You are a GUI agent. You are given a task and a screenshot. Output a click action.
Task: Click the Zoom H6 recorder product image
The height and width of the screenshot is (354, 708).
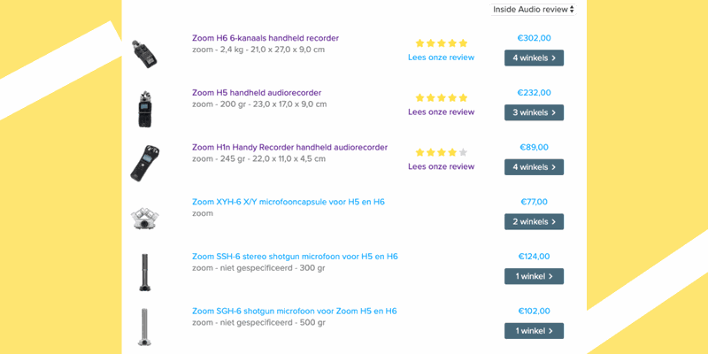click(144, 54)
